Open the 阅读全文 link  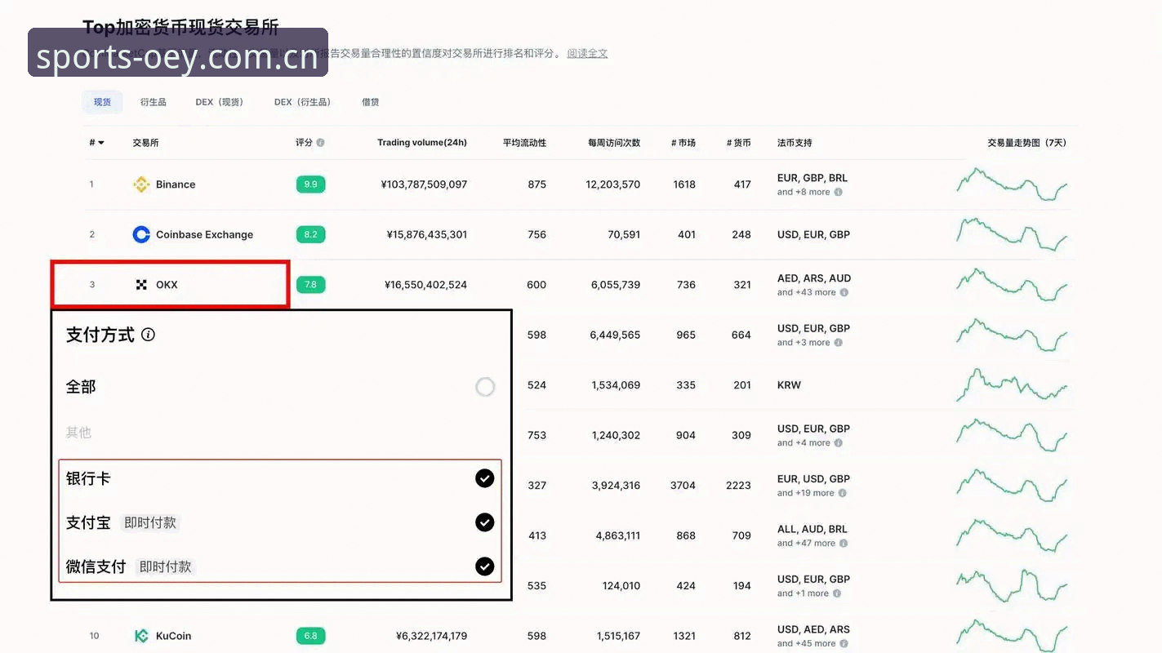587,53
